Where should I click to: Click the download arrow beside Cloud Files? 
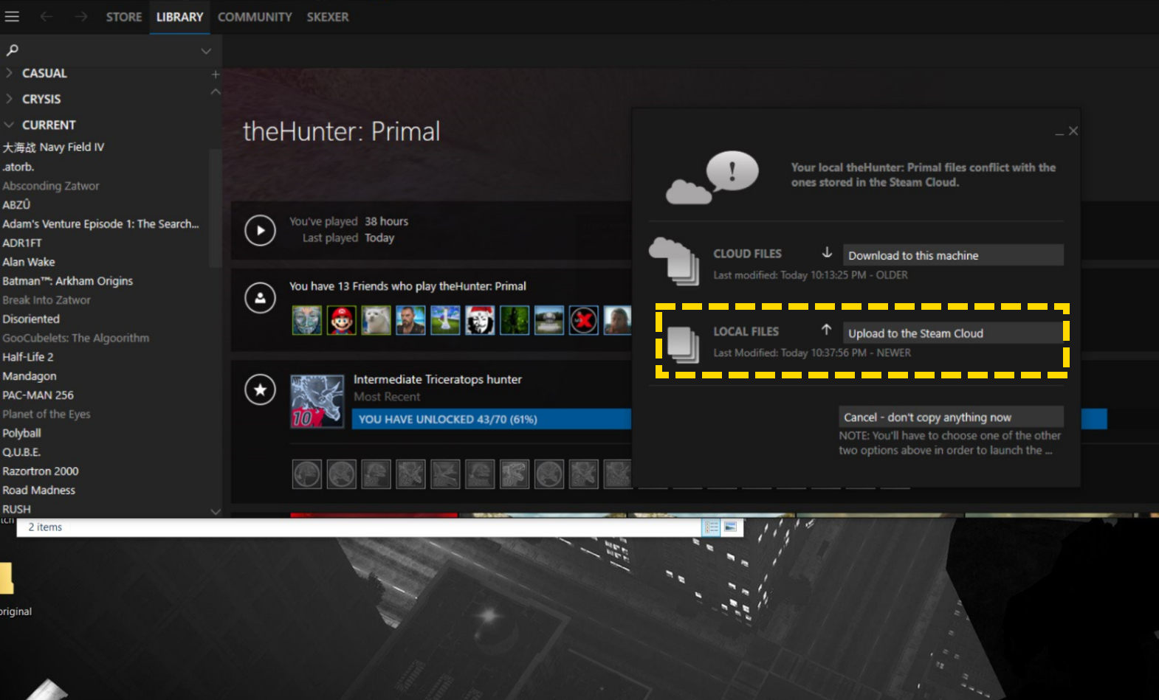827,253
